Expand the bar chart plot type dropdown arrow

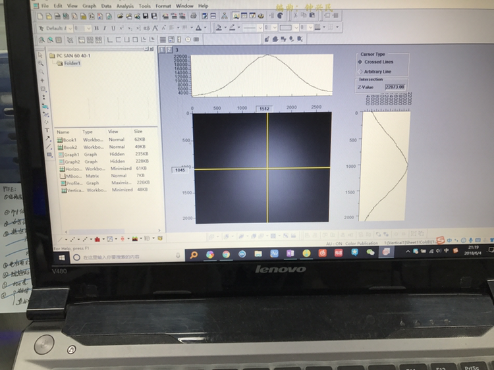coord(103,239)
